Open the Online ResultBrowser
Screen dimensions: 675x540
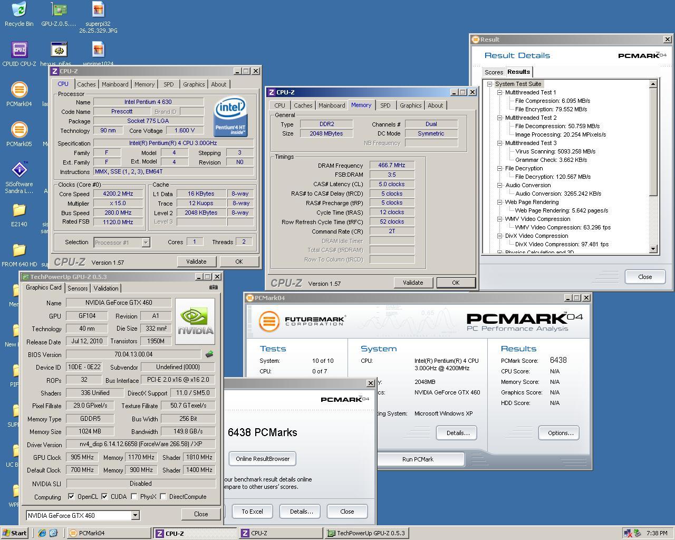[x=263, y=459]
